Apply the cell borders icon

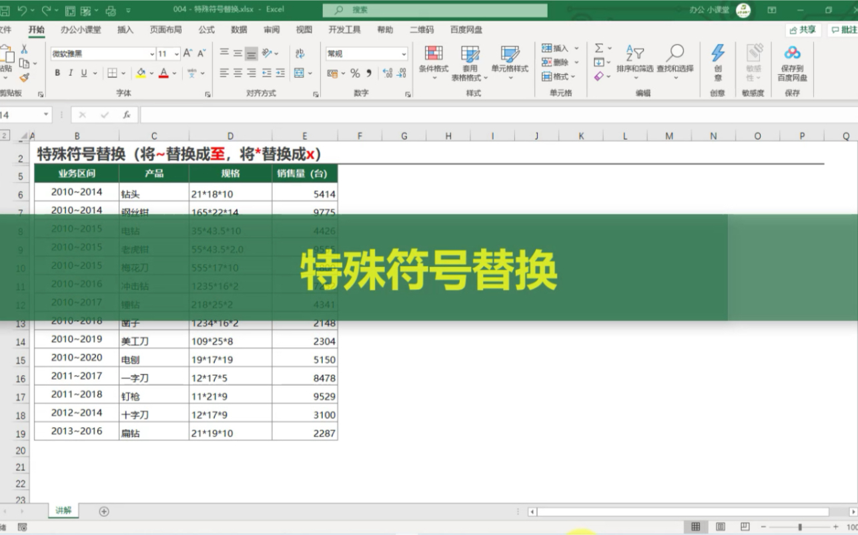tap(112, 73)
